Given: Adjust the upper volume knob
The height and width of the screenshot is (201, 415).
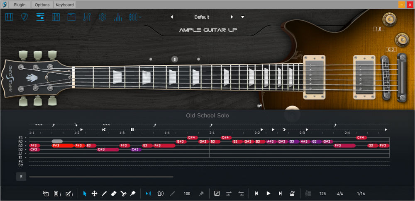Looking at the screenshot, I should click(x=389, y=19).
